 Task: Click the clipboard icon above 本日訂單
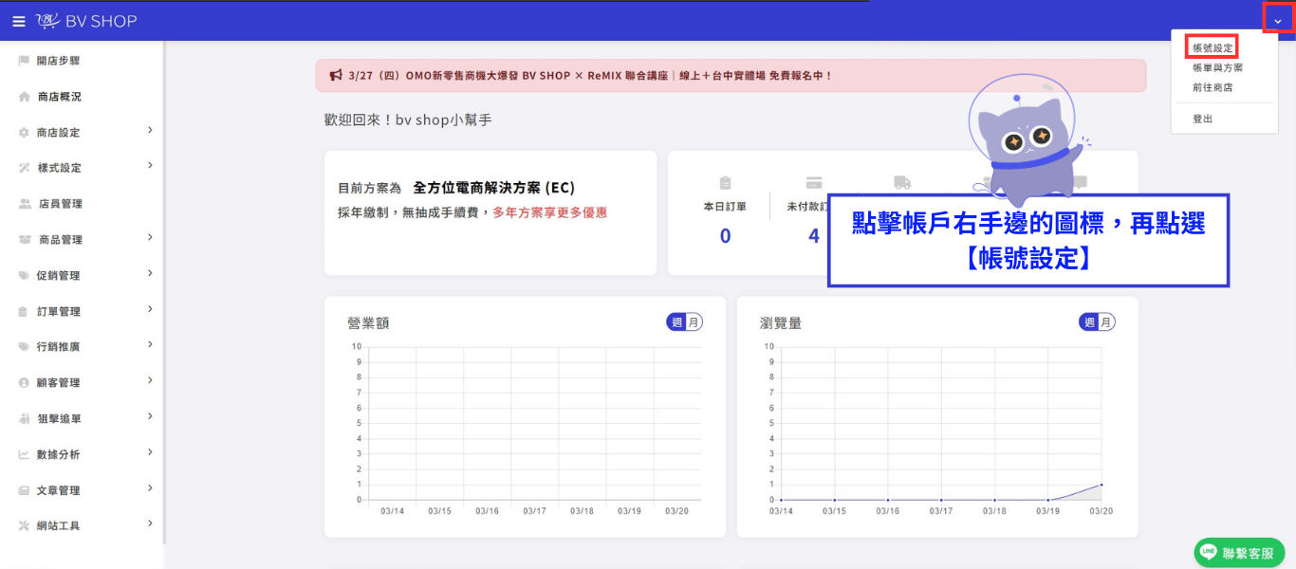point(726,183)
